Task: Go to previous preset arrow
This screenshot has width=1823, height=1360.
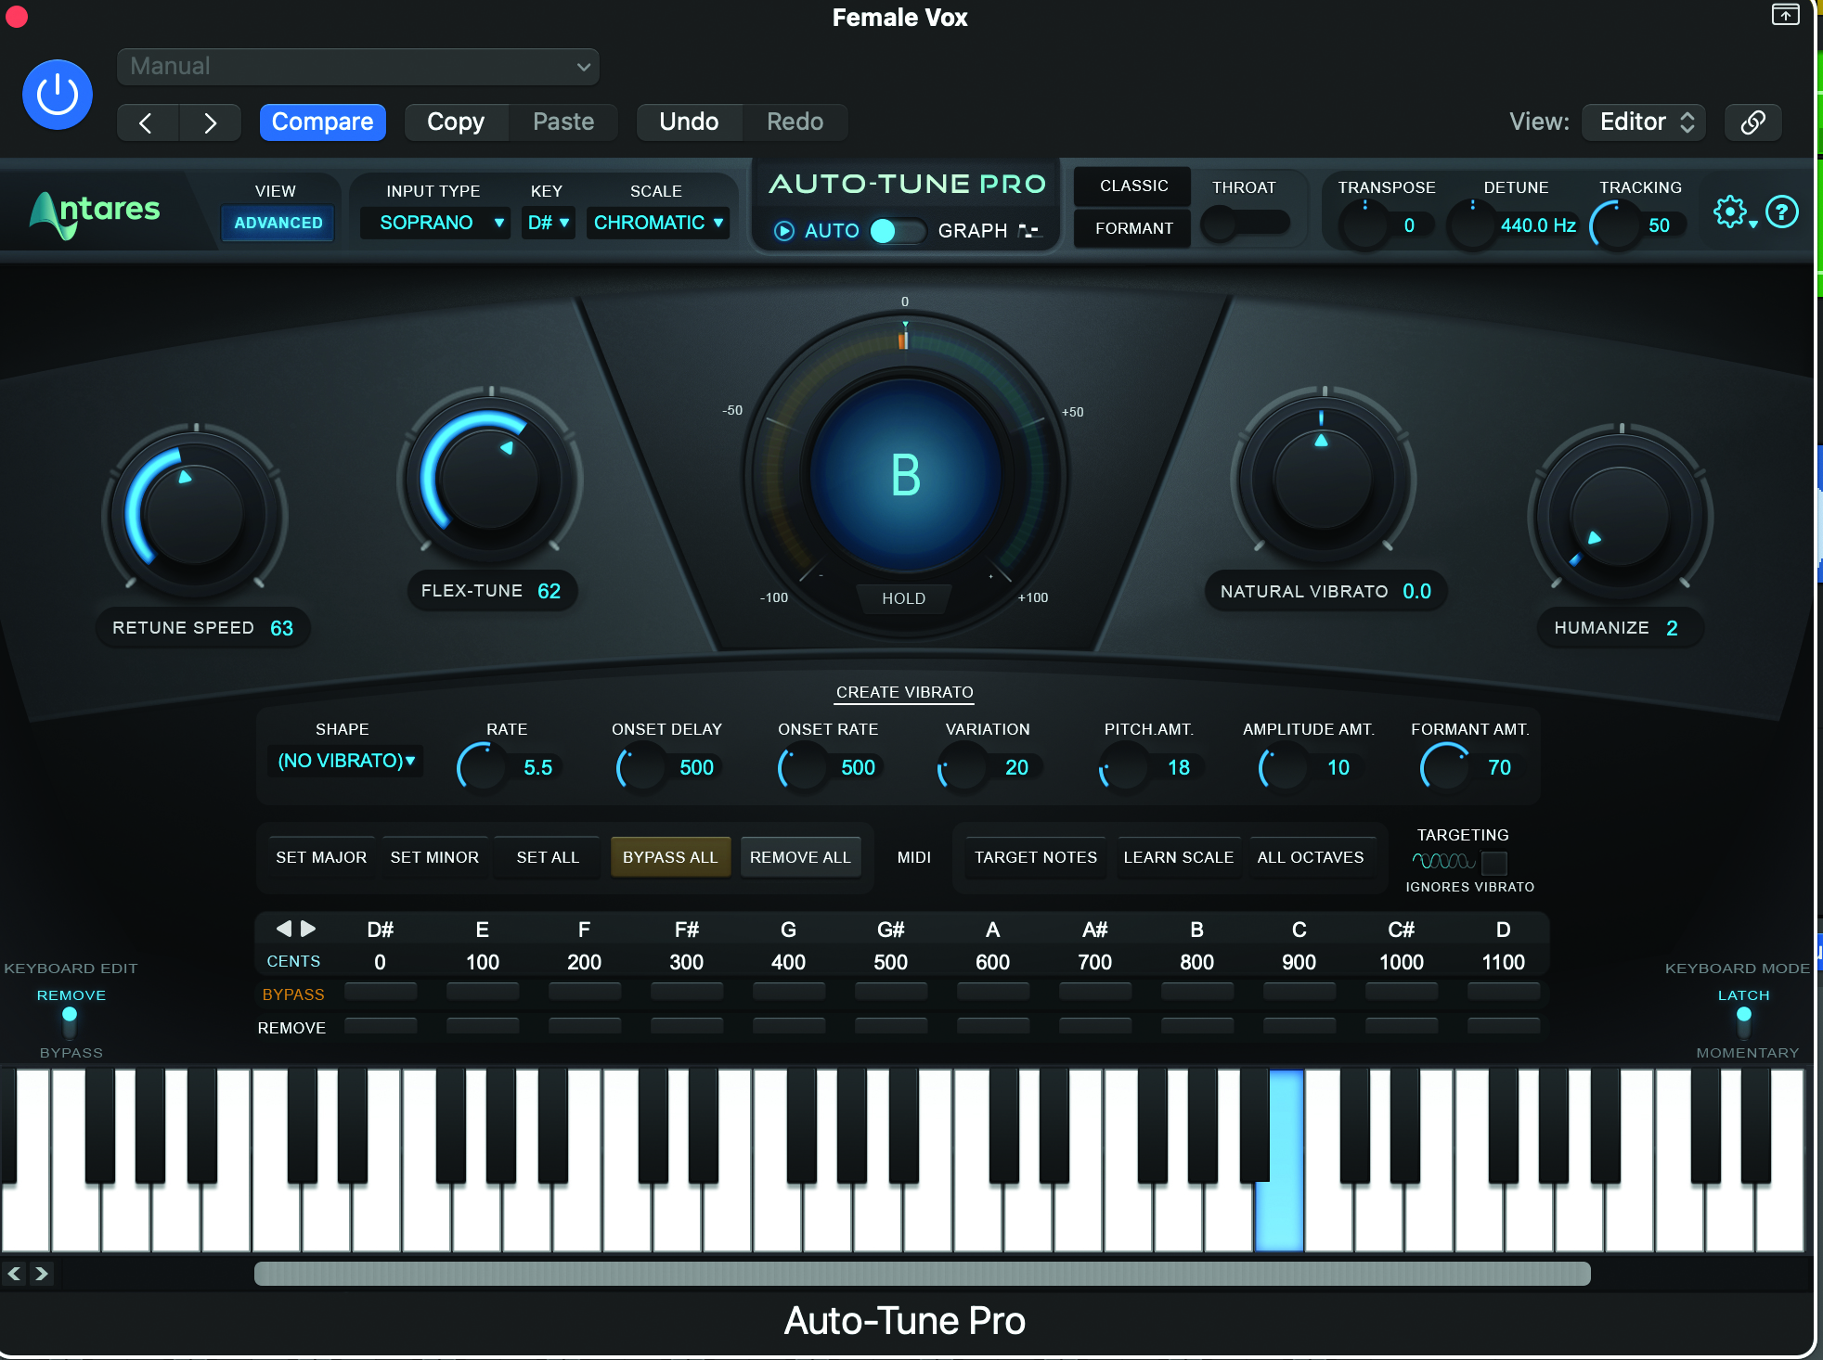Action: pyautogui.click(x=147, y=122)
